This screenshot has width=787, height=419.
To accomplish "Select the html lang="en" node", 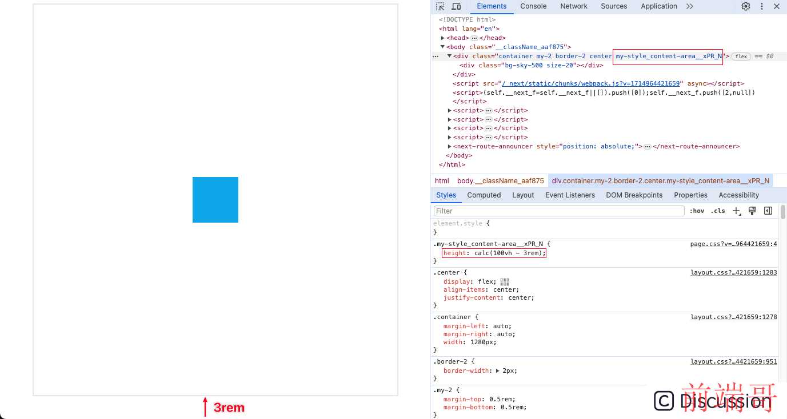I will coord(469,29).
